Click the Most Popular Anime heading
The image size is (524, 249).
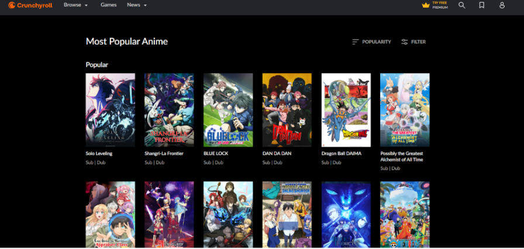click(127, 41)
